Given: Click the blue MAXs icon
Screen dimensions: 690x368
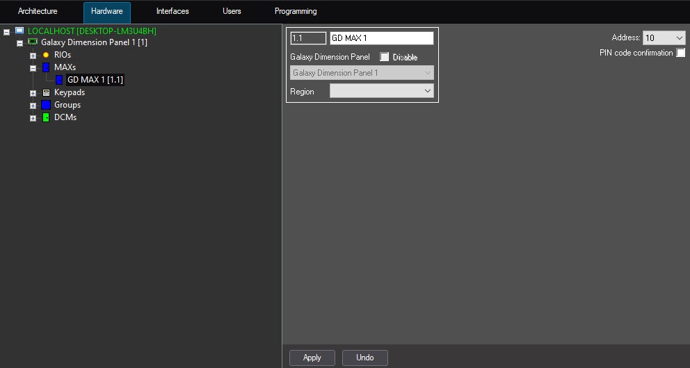Looking at the screenshot, I should click(x=46, y=67).
